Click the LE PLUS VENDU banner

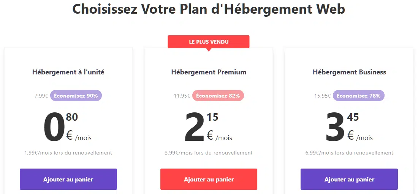tap(209, 42)
